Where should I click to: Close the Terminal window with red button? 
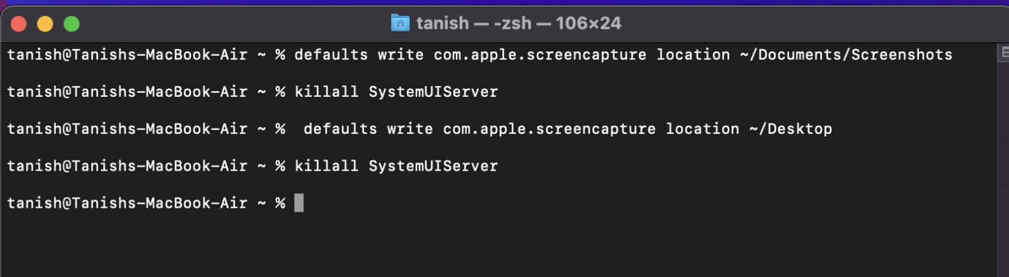click(18, 24)
